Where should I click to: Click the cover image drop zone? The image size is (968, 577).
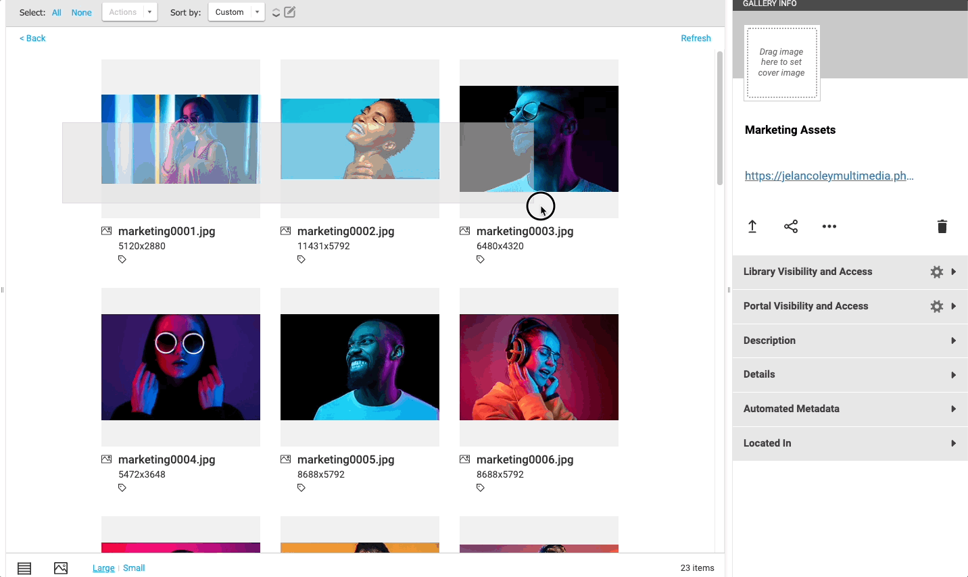coord(782,63)
